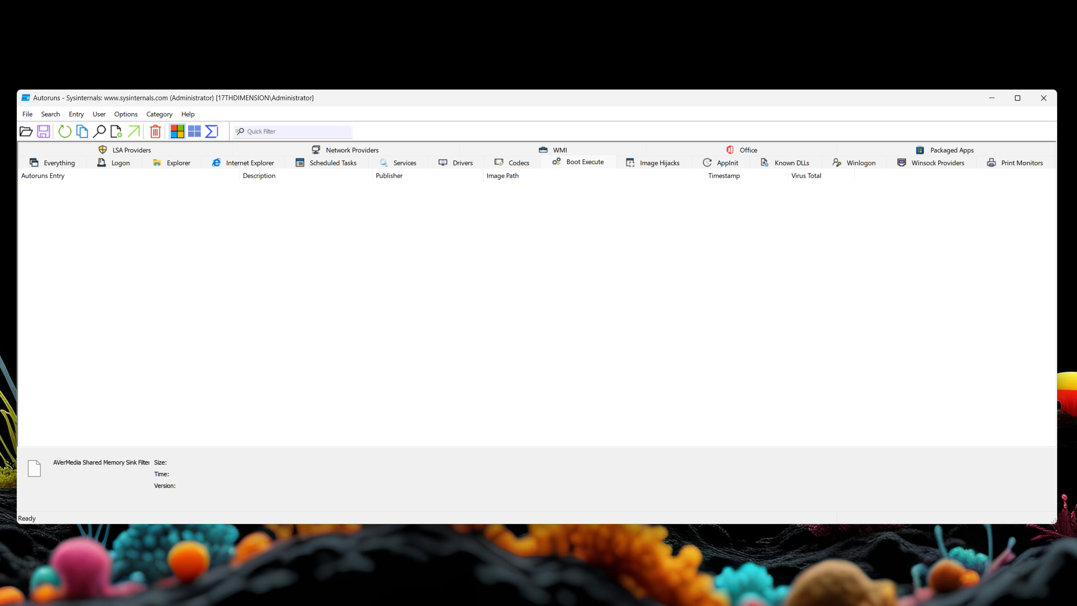Image resolution: width=1077 pixels, height=606 pixels.
Task: Open Find with the magnifier toolbar icon
Action: click(x=99, y=131)
